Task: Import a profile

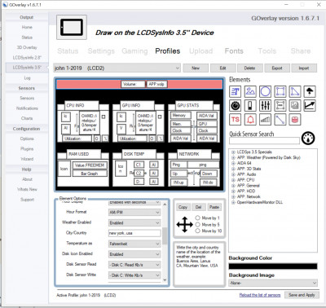Action: 304,68
